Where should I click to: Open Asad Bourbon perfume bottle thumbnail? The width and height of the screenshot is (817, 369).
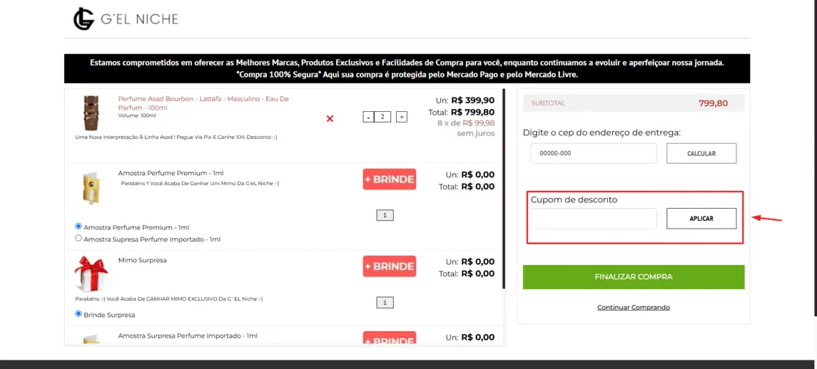coord(91,113)
